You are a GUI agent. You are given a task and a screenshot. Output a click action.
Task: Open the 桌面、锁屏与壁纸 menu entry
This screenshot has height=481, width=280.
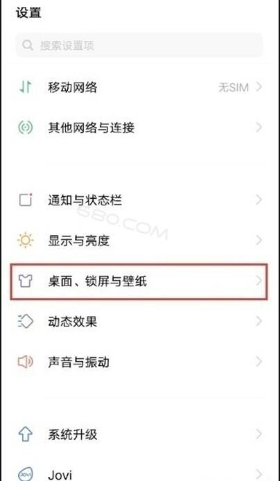(x=139, y=281)
